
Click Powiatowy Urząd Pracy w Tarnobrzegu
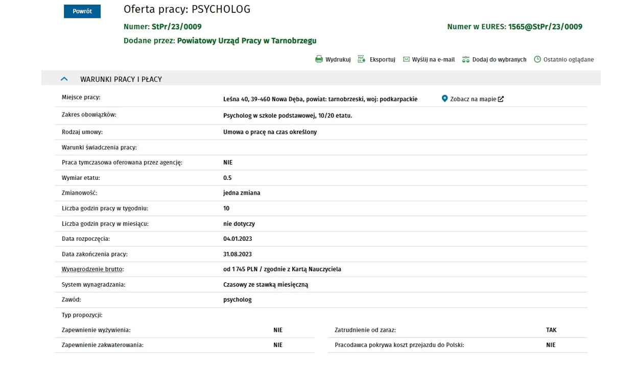pyautogui.click(x=247, y=40)
